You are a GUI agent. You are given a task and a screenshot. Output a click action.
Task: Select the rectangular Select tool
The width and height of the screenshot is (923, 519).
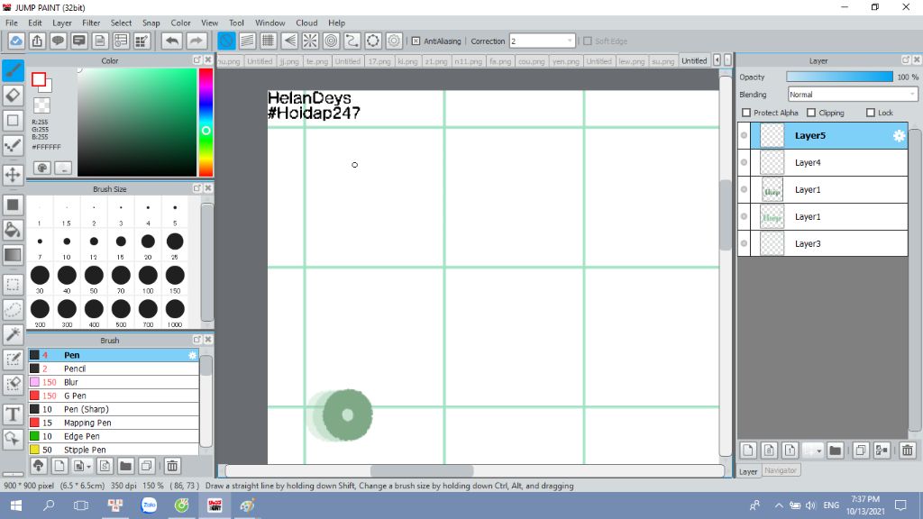[x=13, y=285]
